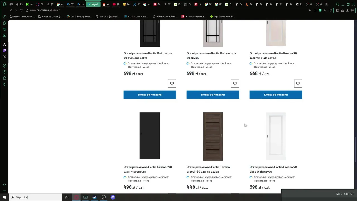The image size is (357, 201).
Task: Favorite the Fortia Fresno 90 kaszmir door
Action: 298,83
